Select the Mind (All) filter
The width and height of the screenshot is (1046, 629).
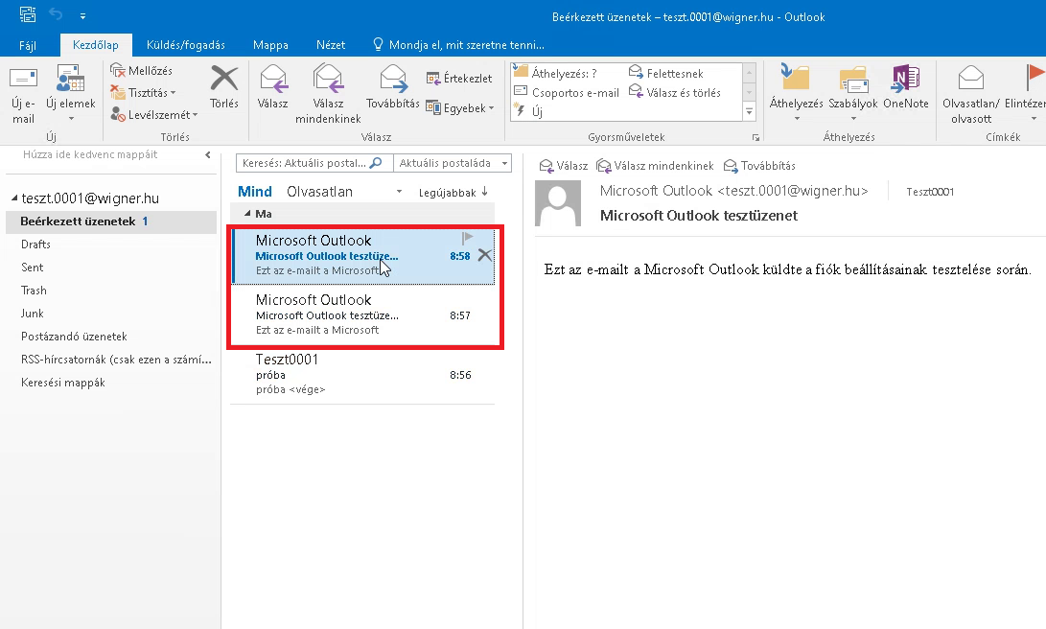255,192
